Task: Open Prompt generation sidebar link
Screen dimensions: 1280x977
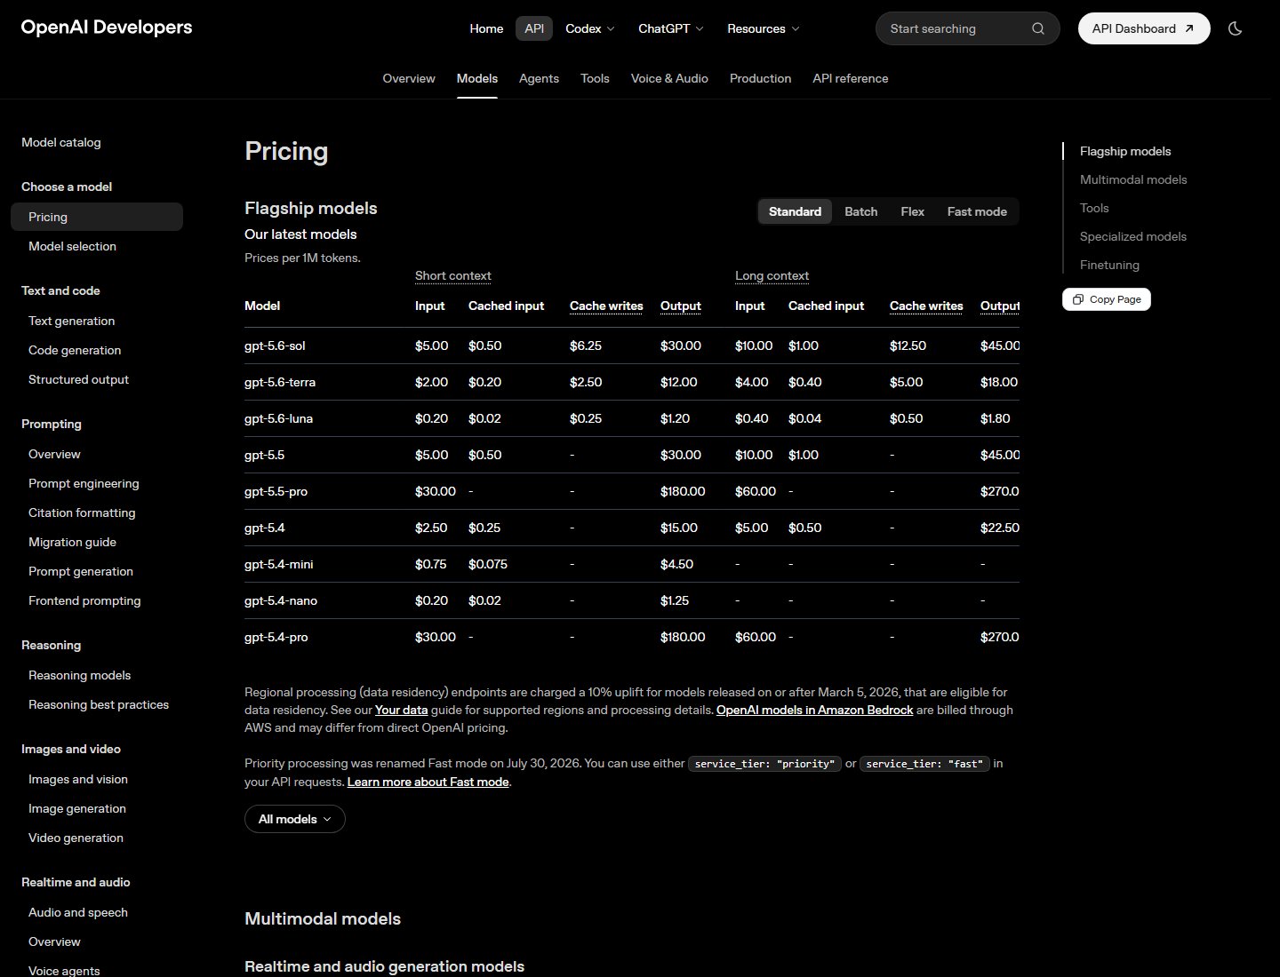Action: click(x=81, y=571)
